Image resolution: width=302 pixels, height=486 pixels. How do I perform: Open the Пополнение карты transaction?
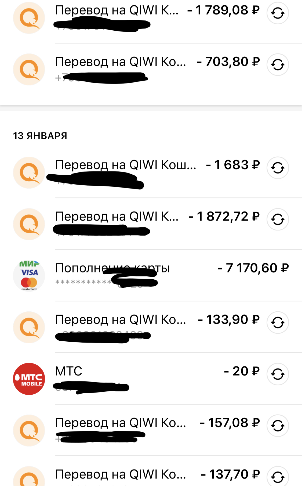click(113, 268)
